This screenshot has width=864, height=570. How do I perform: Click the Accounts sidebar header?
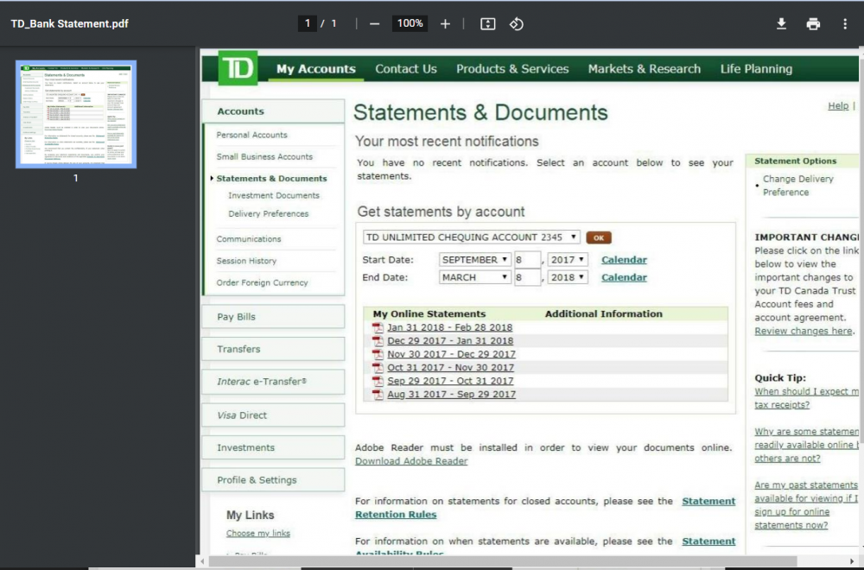pos(273,111)
